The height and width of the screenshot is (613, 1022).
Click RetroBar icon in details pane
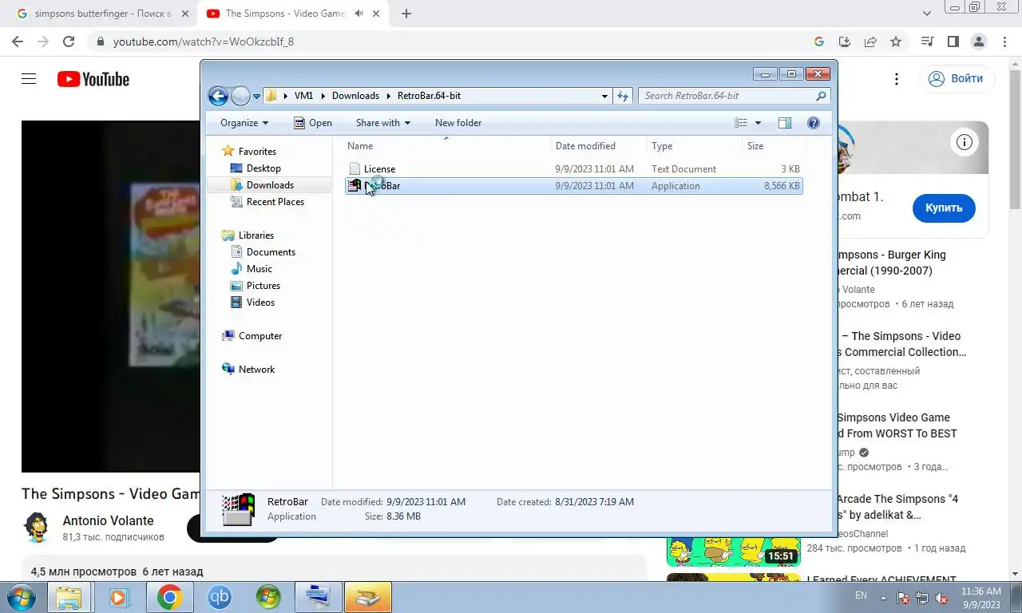238,509
